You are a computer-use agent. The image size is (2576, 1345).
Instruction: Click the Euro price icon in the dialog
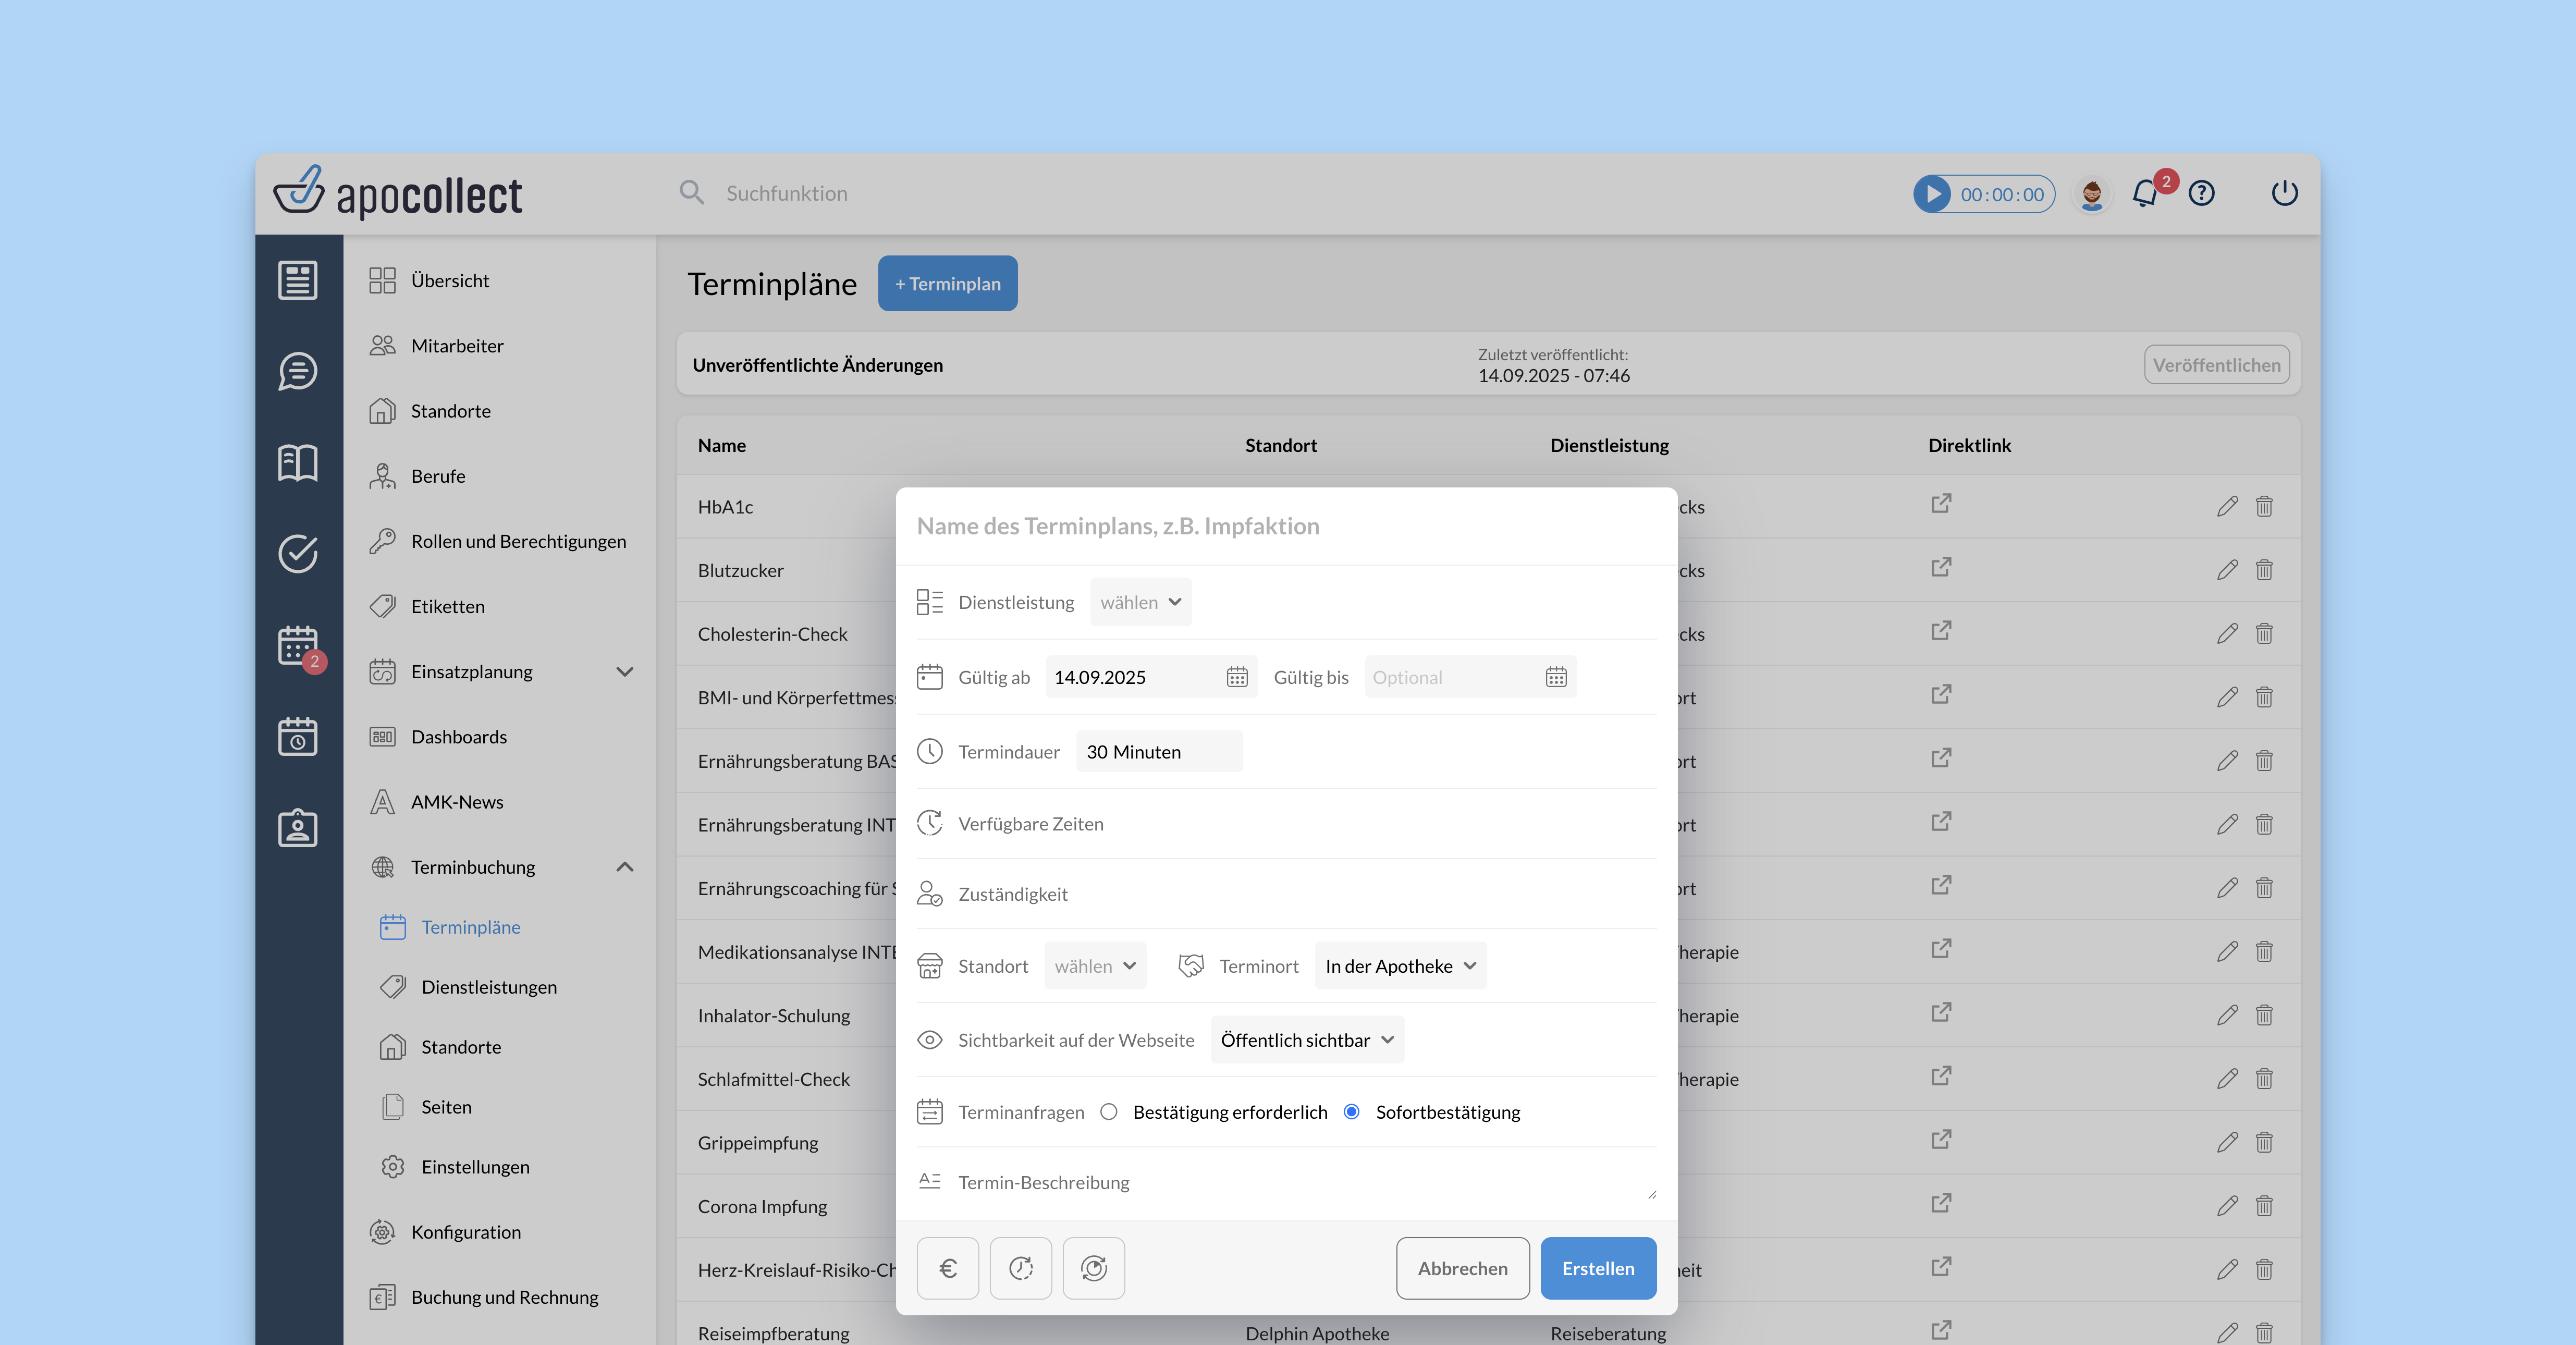tap(947, 1268)
